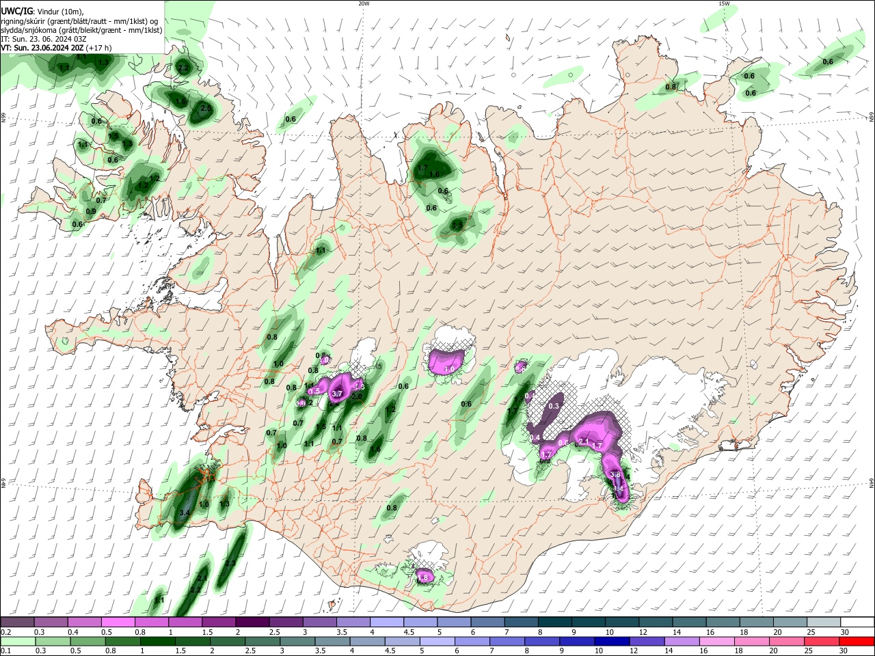Select darkest green lower swatch between 1 and 1.5

157,641
